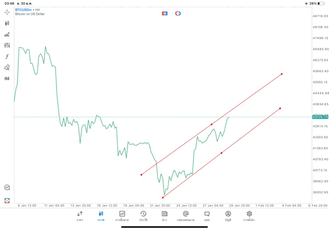Open the chart analysis icon at lower left
Viewport: 329px width, 230px height.
tap(7, 188)
